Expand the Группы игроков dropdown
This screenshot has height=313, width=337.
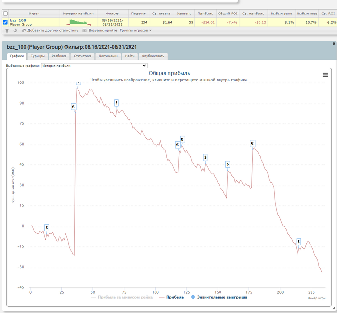136,30
